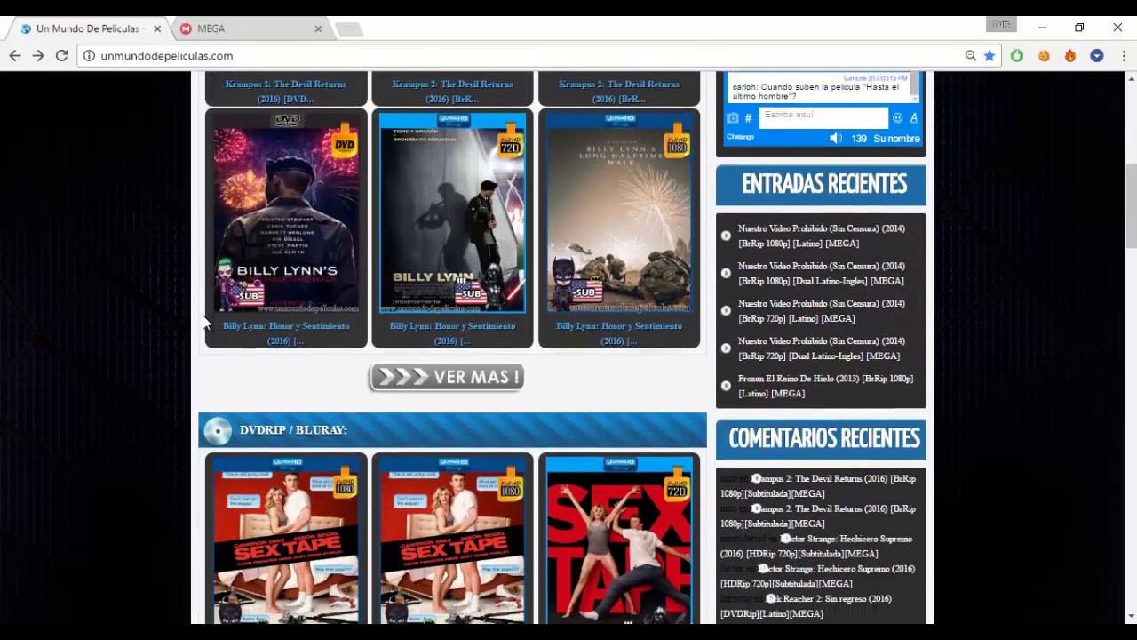Click the page scrollbar down arrow
The height and width of the screenshot is (640, 1137).
point(1131,615)
